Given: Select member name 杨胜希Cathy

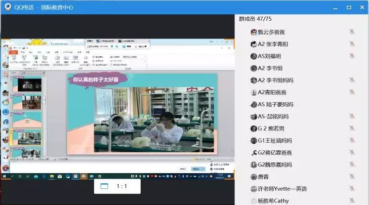Looking at the screenshot, I should tap(273, 201).
